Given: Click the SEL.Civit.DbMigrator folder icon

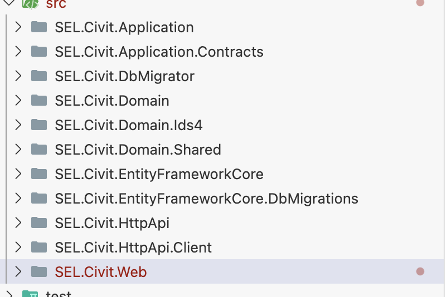Looking at the screenshot, I should click(x=38, y=76).
